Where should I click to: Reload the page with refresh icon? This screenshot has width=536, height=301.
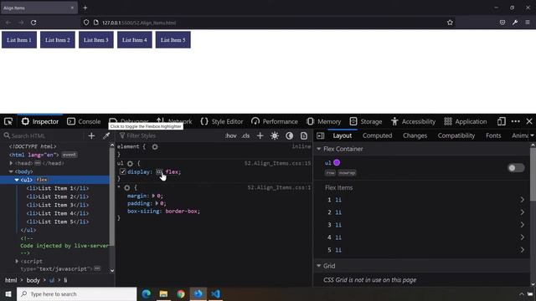(x=33, y=23)
